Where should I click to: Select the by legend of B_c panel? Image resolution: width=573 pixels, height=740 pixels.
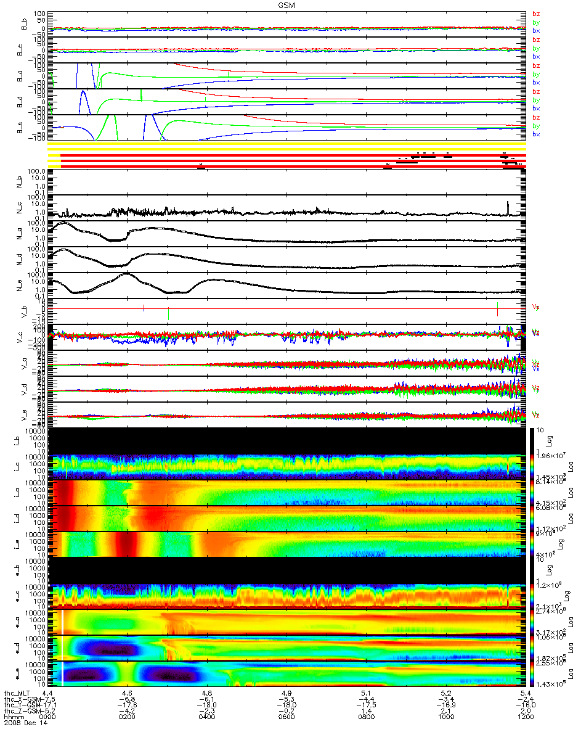[x=536, y=49]
